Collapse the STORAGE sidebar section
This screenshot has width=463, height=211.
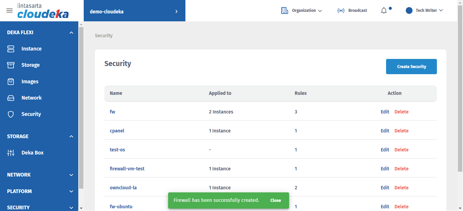71,136
